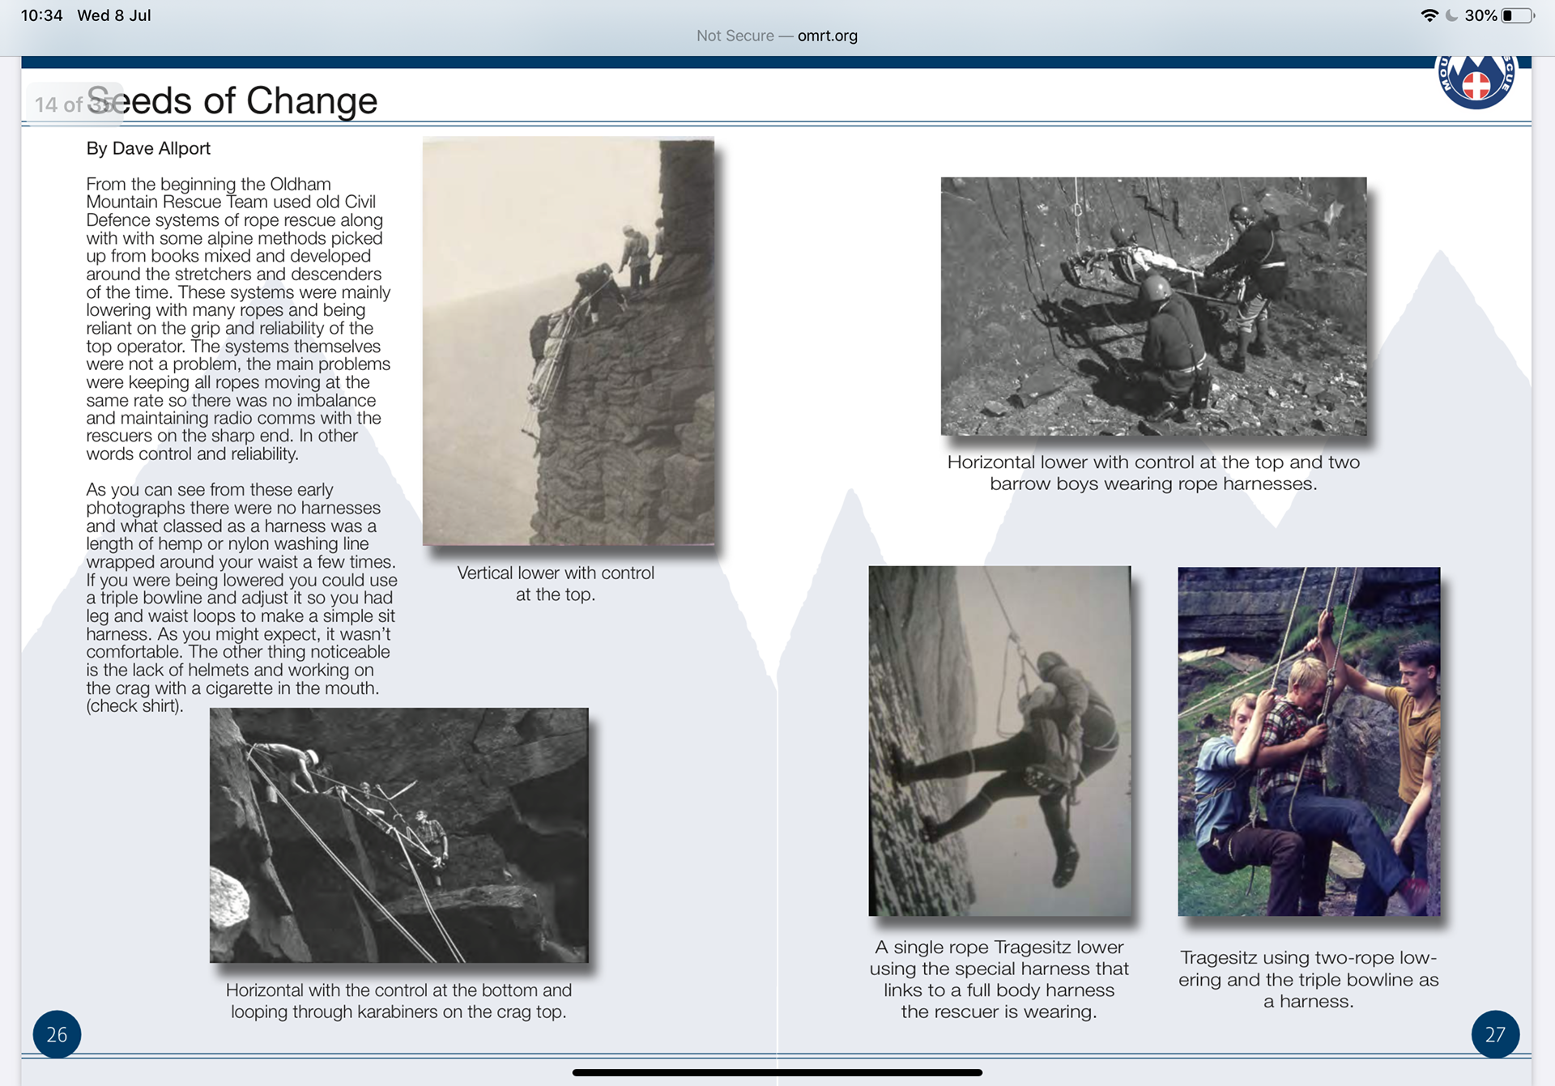Screen dimensions: 1555x1086
Task: Open the colour two-rope Tragesitz photo
Action: pos(1309,742)
